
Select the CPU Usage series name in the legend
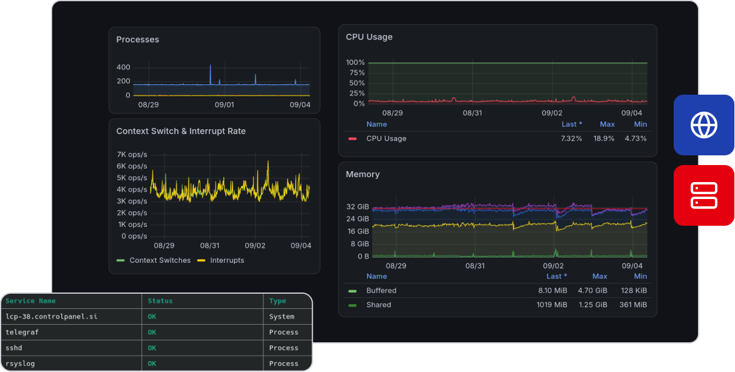[x=387, y=138]
